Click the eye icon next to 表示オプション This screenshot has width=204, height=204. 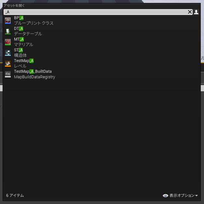click(x=165, y=196)
